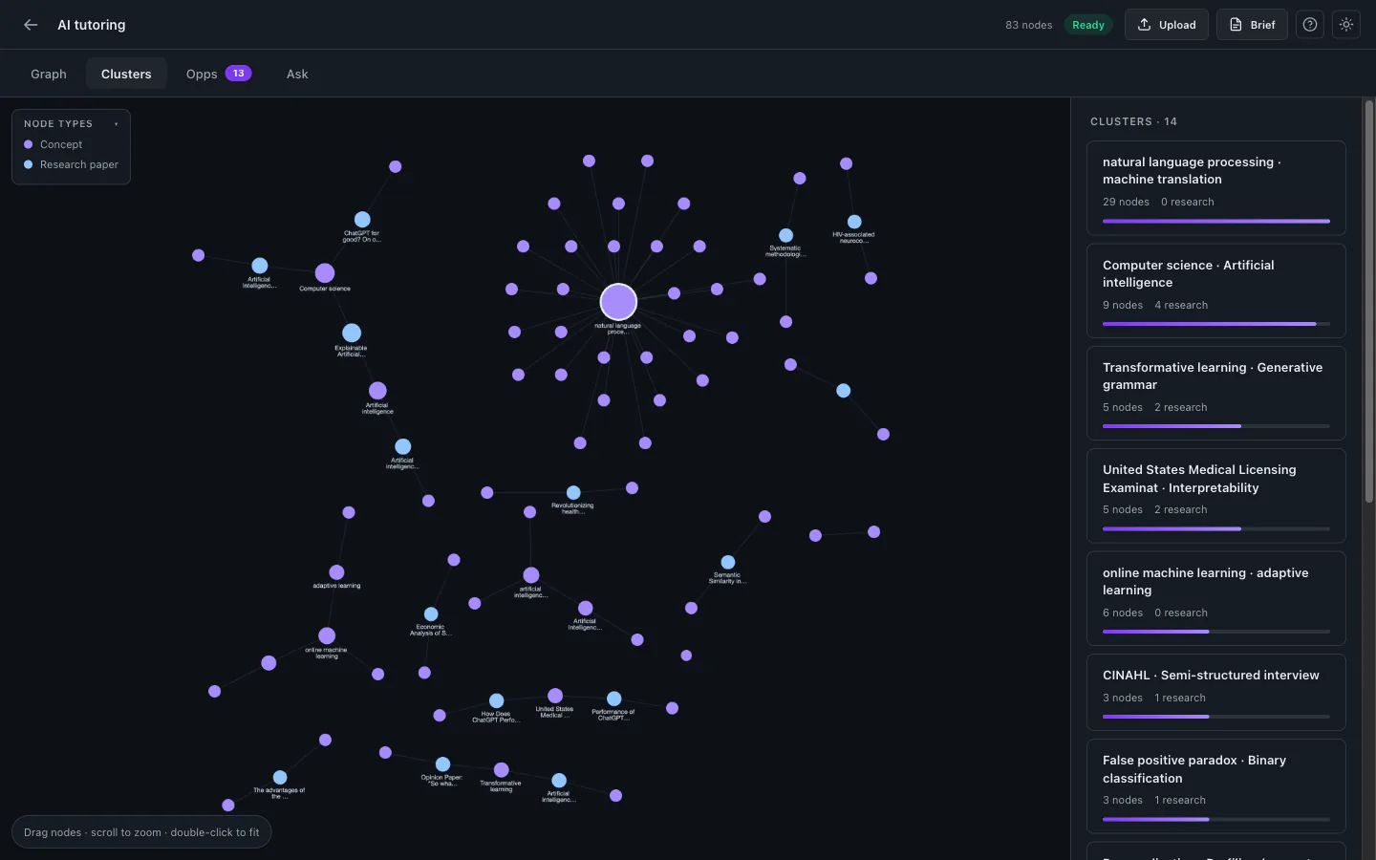Image resolution: width=1376 pixels, height=860 pixels.
Task: Click the Opinion Paper: "So wha... node
Action: [x=442, y=764]
